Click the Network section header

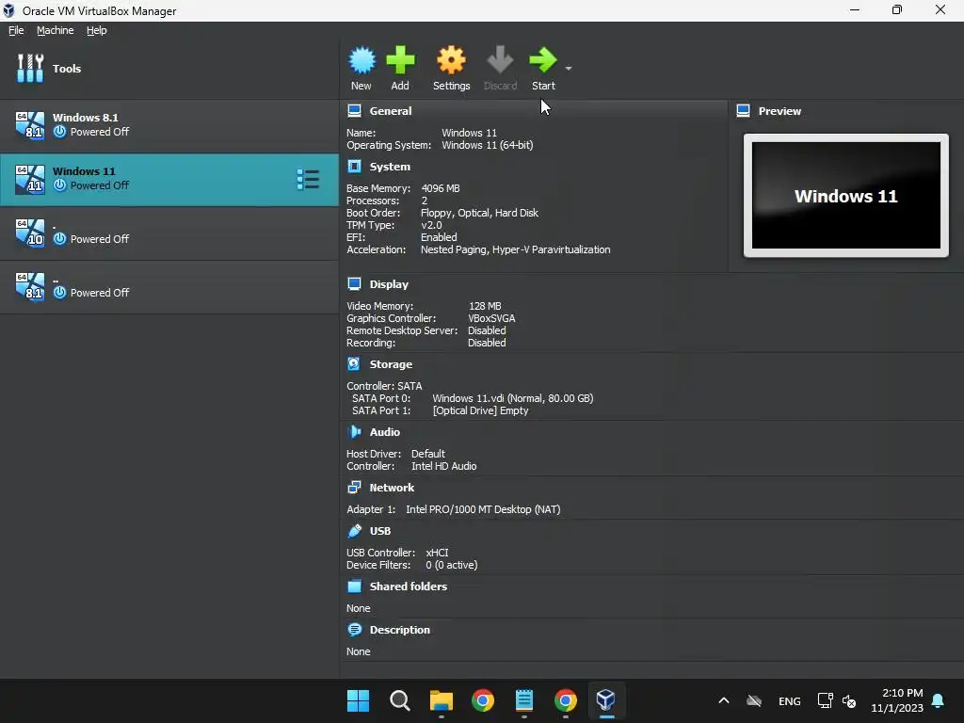click(x=392, y=488)
